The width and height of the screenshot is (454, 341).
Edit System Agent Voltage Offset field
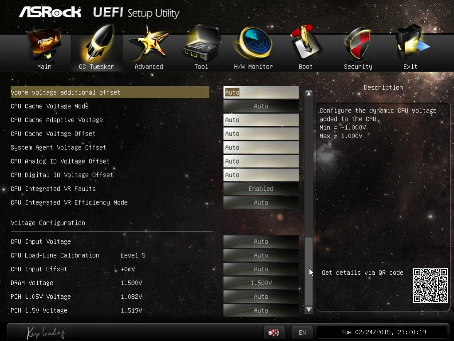[261, 148]
